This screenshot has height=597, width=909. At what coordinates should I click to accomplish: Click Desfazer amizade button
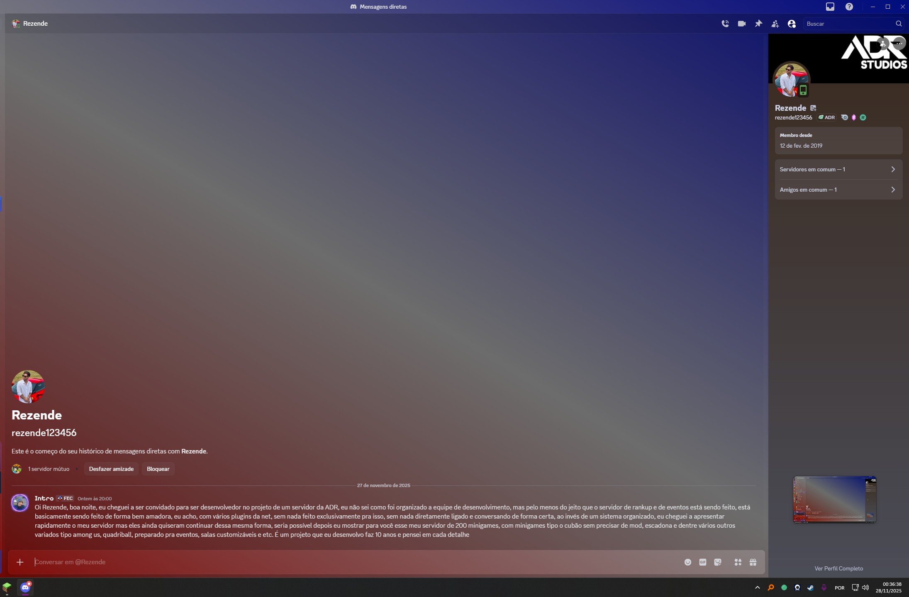click(x=111, y=469)
